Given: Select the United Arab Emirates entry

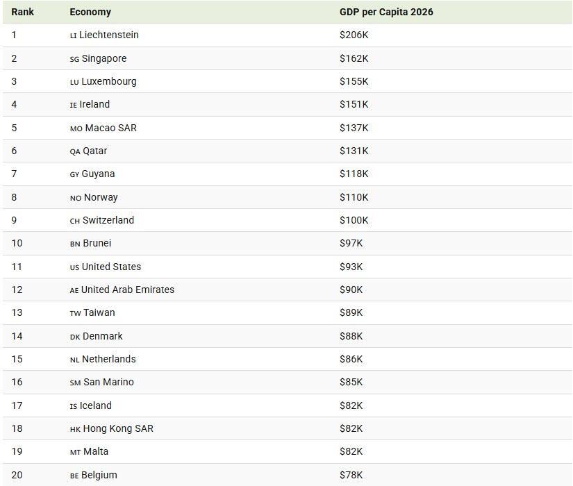Looking at the screenshot, I should coord(128,290).
